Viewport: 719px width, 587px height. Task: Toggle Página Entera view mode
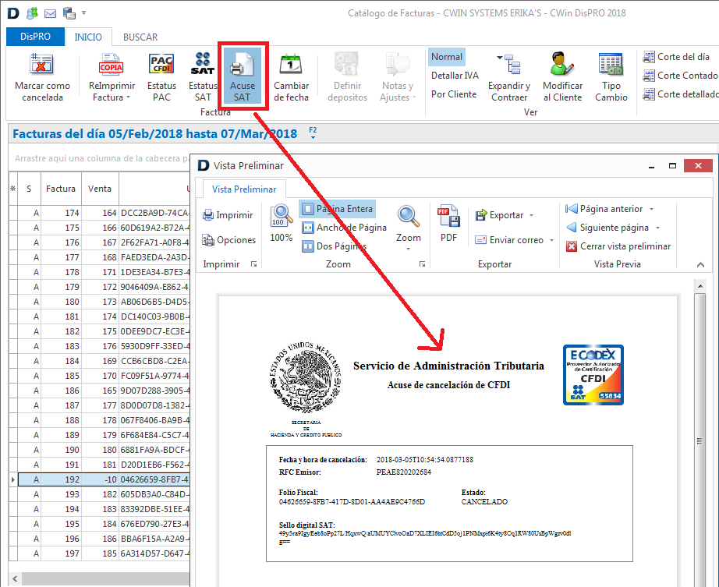337,209
